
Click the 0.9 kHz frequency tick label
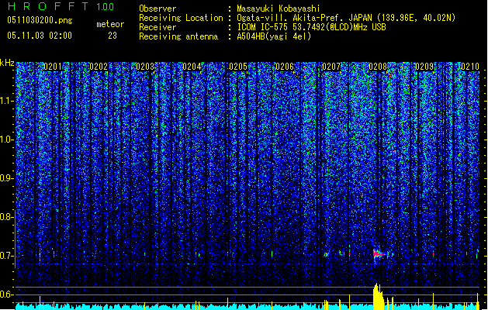[x=7, y=178]
